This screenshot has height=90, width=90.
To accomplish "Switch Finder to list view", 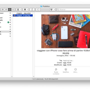I will click(x=6, y=9).
